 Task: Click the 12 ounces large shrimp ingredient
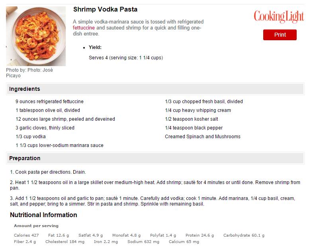tap(65, 119)
